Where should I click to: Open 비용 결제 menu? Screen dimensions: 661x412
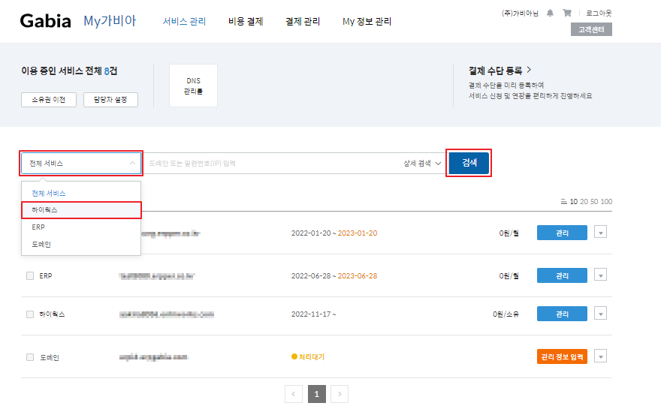click(x=246, y=22)
